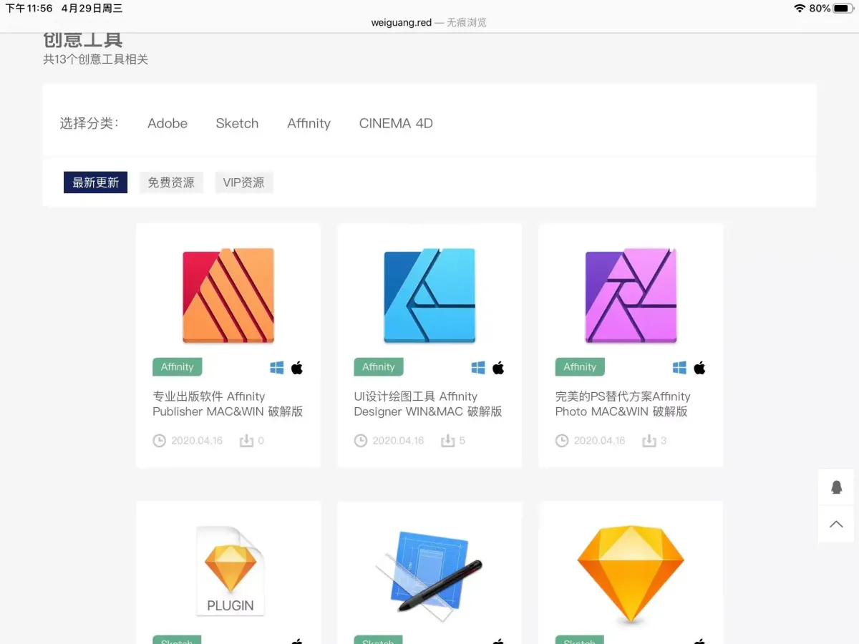Select the 免费资源 filter tab
The height and width of the screenshot is (644, 859).
[x=171, y=182]
